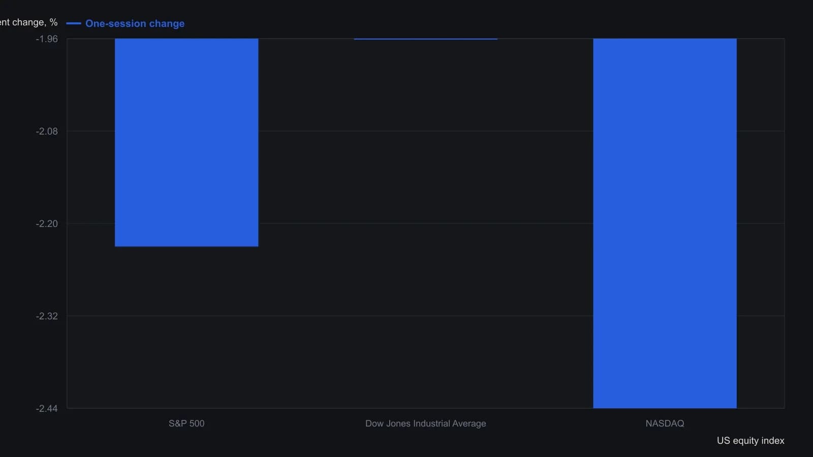Click the S&P 500 bar

(186, 142)
